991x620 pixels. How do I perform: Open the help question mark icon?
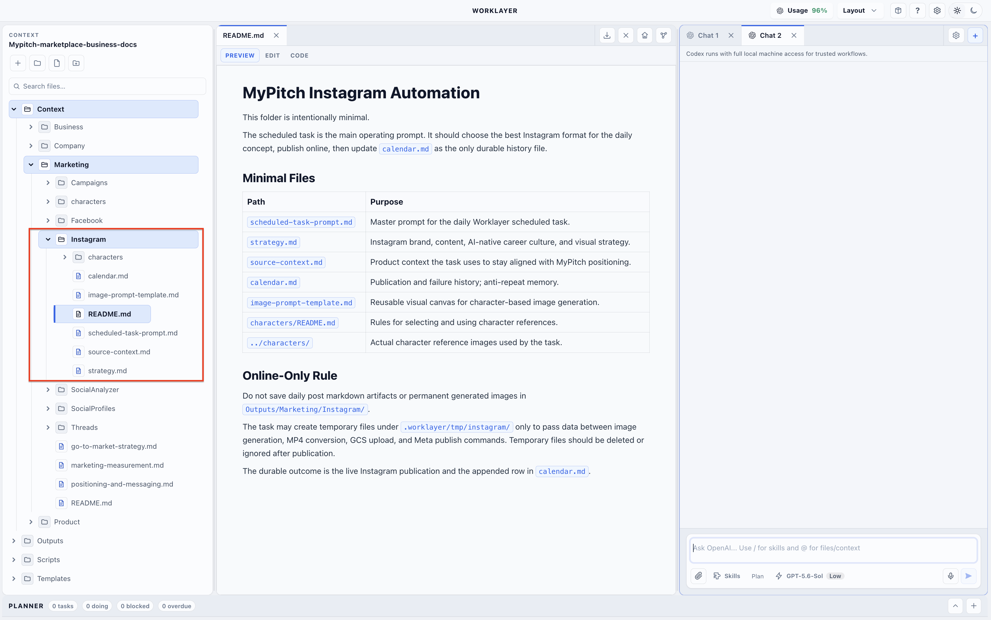[917, 11]
